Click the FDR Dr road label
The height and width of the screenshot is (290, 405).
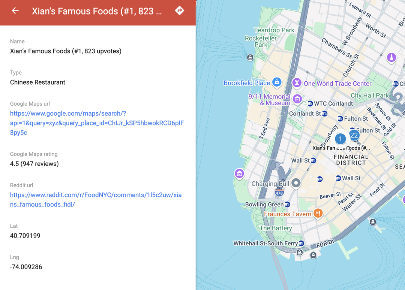[x=325, y=243]
